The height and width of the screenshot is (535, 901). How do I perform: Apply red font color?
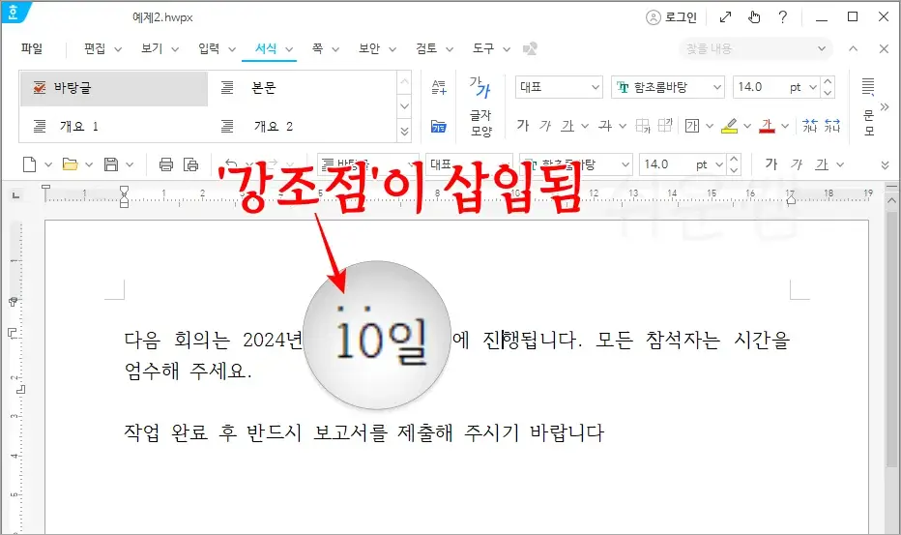768,126
